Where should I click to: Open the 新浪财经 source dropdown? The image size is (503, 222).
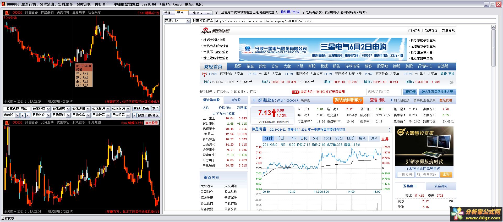[x=188, y=21]
